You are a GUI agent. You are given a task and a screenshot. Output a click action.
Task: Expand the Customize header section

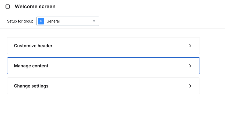pyautogui.click(x=103, y=46)
